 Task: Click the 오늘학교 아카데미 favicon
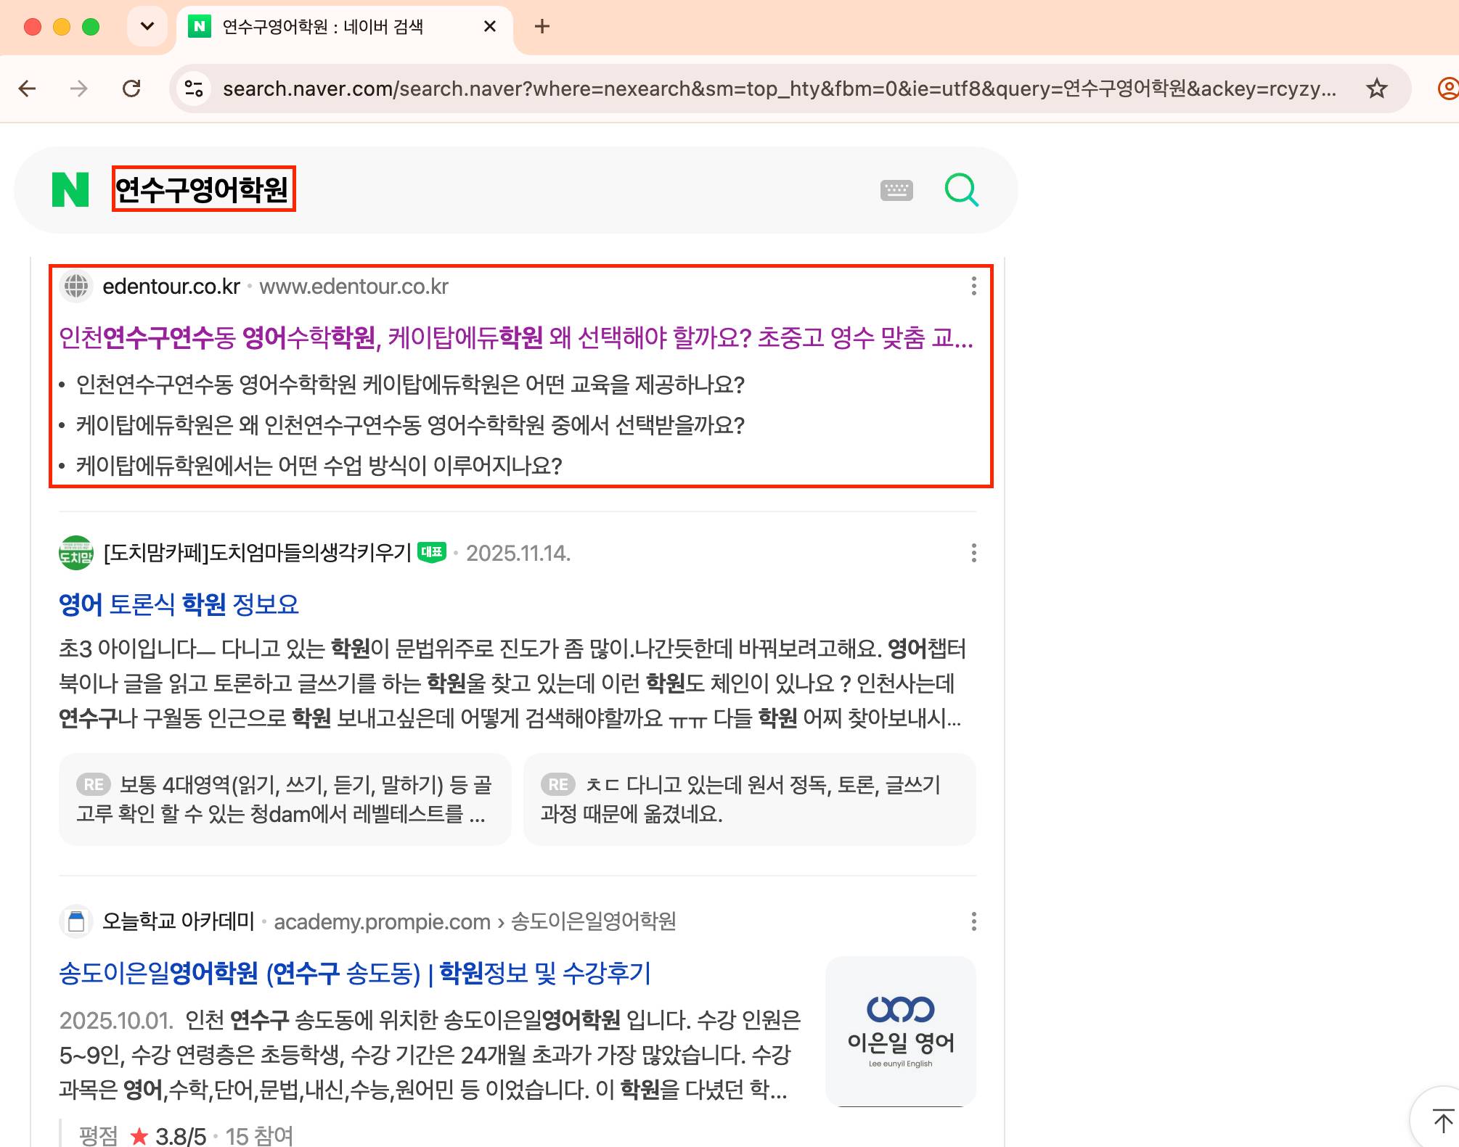[76, 921]
